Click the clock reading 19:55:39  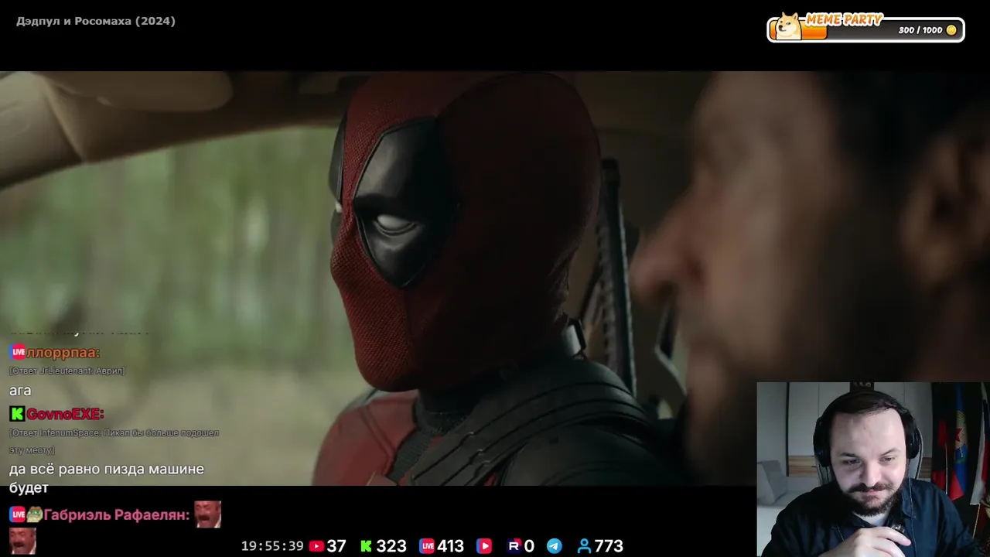tap(272, 546)
